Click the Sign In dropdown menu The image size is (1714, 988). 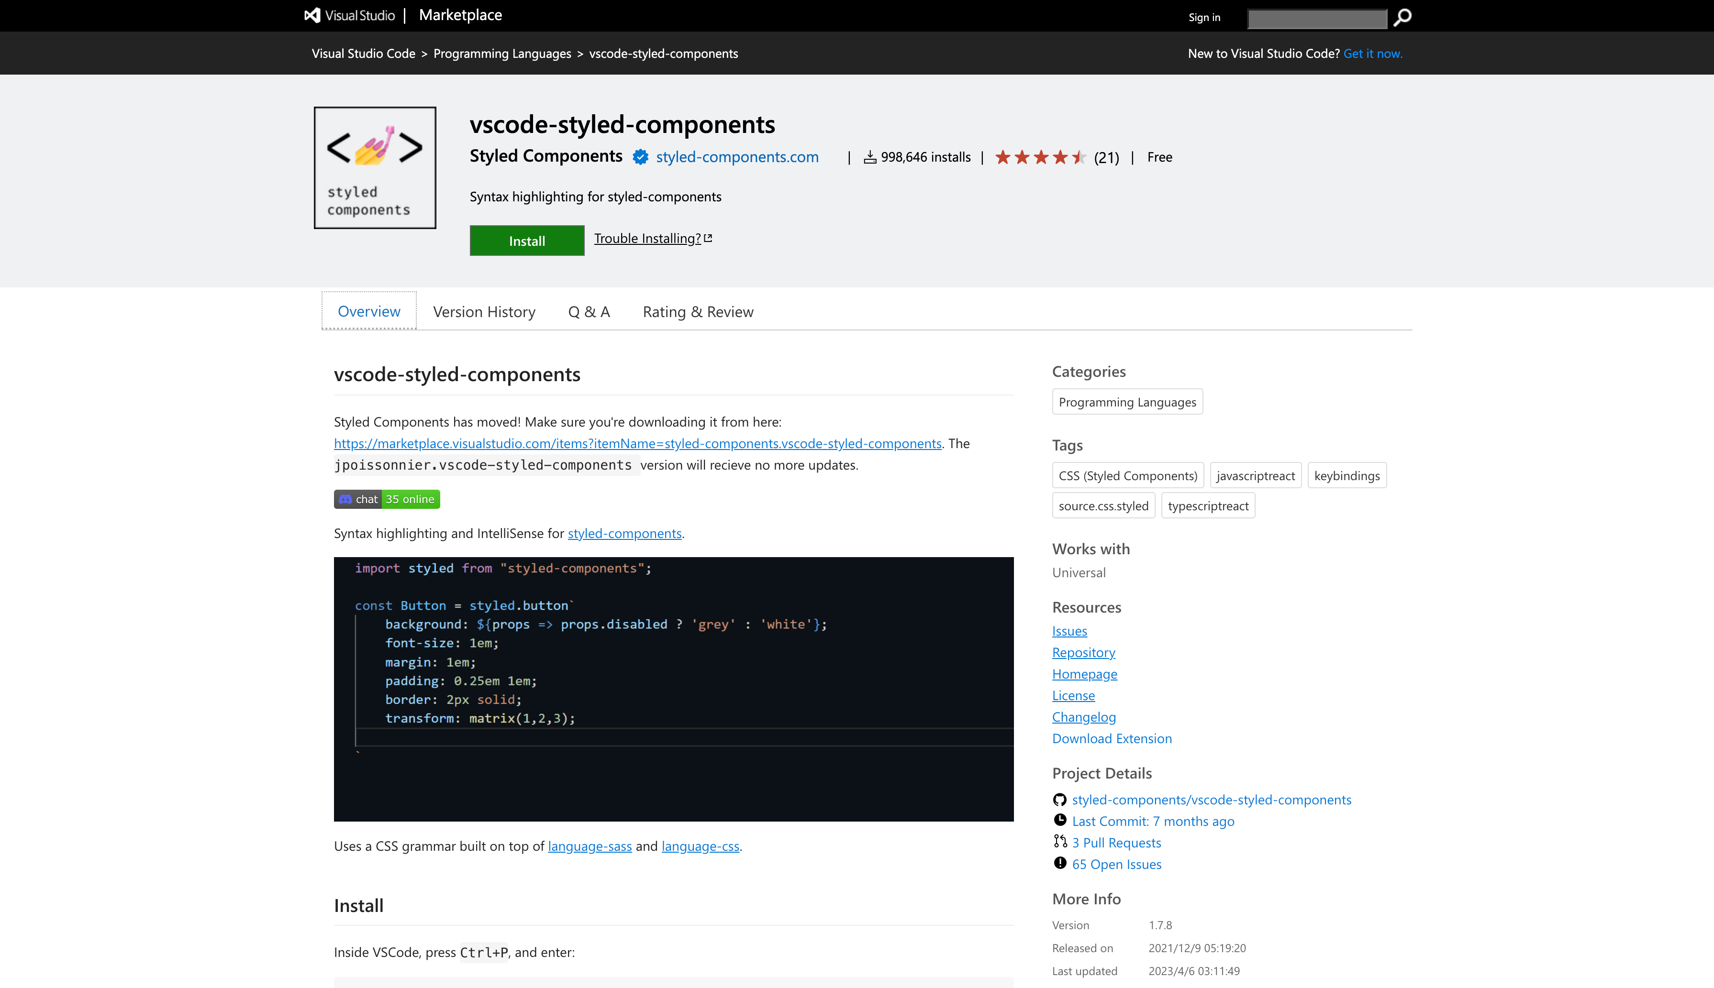coord(1203,16)
